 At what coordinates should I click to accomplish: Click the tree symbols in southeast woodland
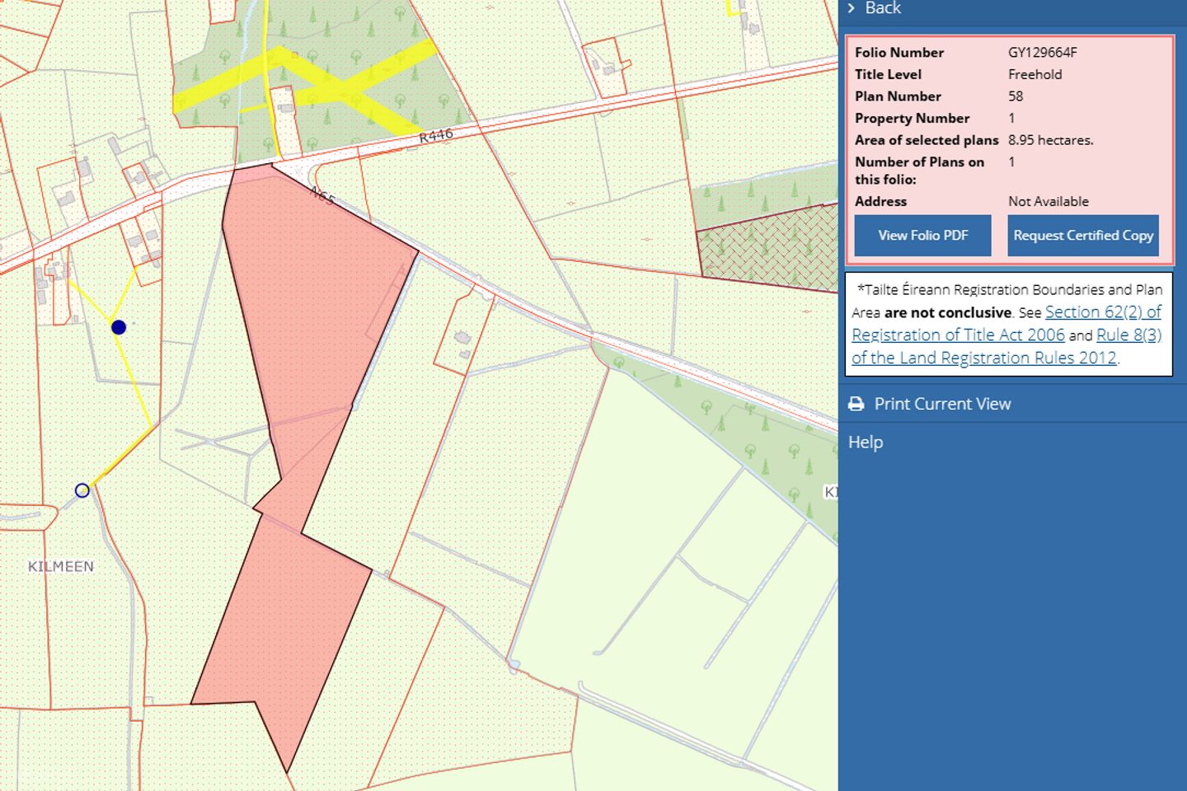click(x=750, y=449)
